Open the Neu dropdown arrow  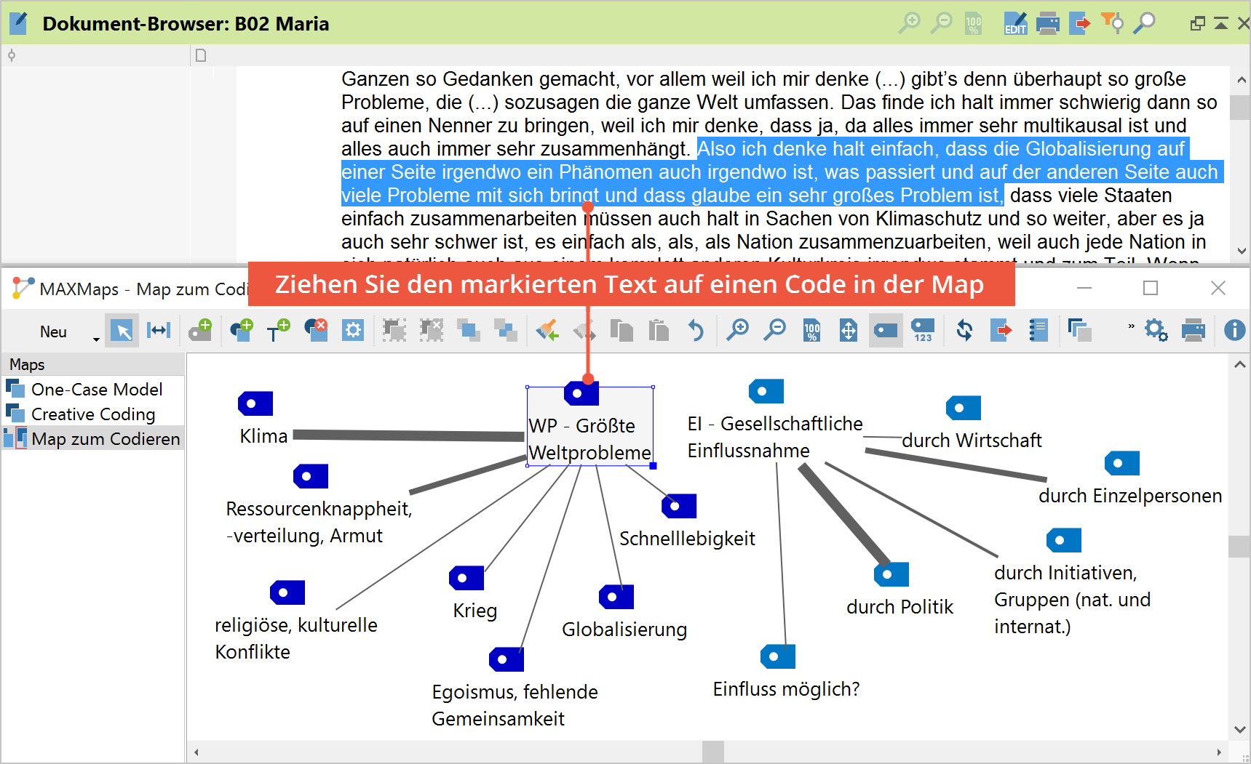pos(96,339)
